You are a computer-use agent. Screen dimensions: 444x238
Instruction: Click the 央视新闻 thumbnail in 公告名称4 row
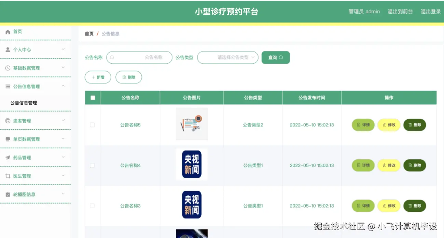point(192,165)
